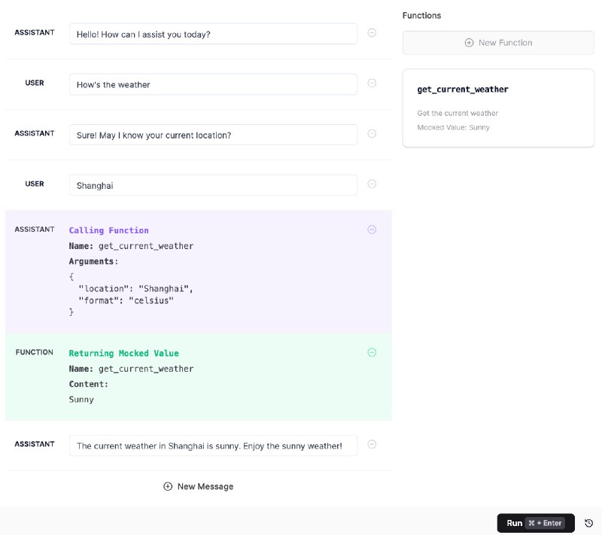Click 'Mocked Value: Sunny' in function card
The image size is (602, 535).
click(x=454, y=127)
